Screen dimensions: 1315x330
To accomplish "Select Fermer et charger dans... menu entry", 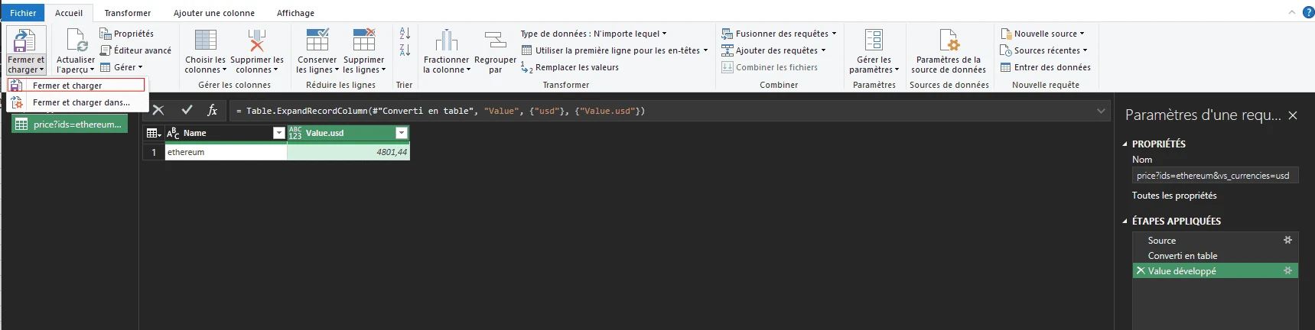I will click(x=81, y=102).
